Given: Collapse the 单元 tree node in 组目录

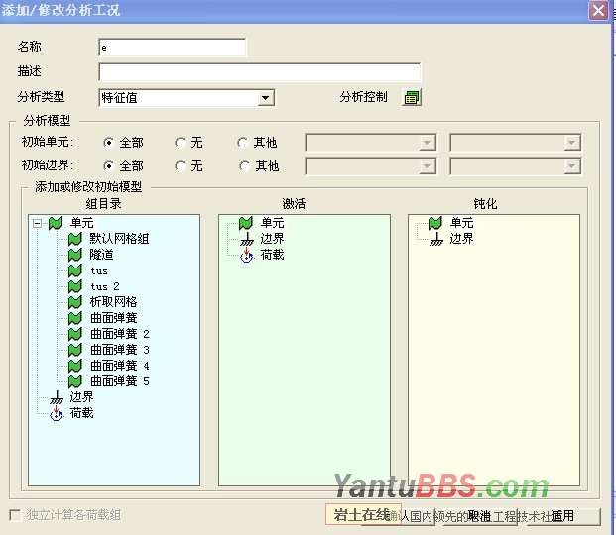Looking at the screenshot, I should tap(37, 223).
